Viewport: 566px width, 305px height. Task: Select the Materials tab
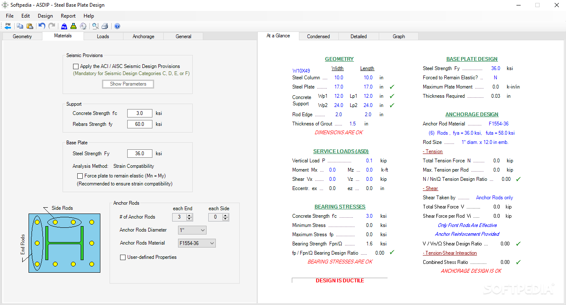coord(63,36)
